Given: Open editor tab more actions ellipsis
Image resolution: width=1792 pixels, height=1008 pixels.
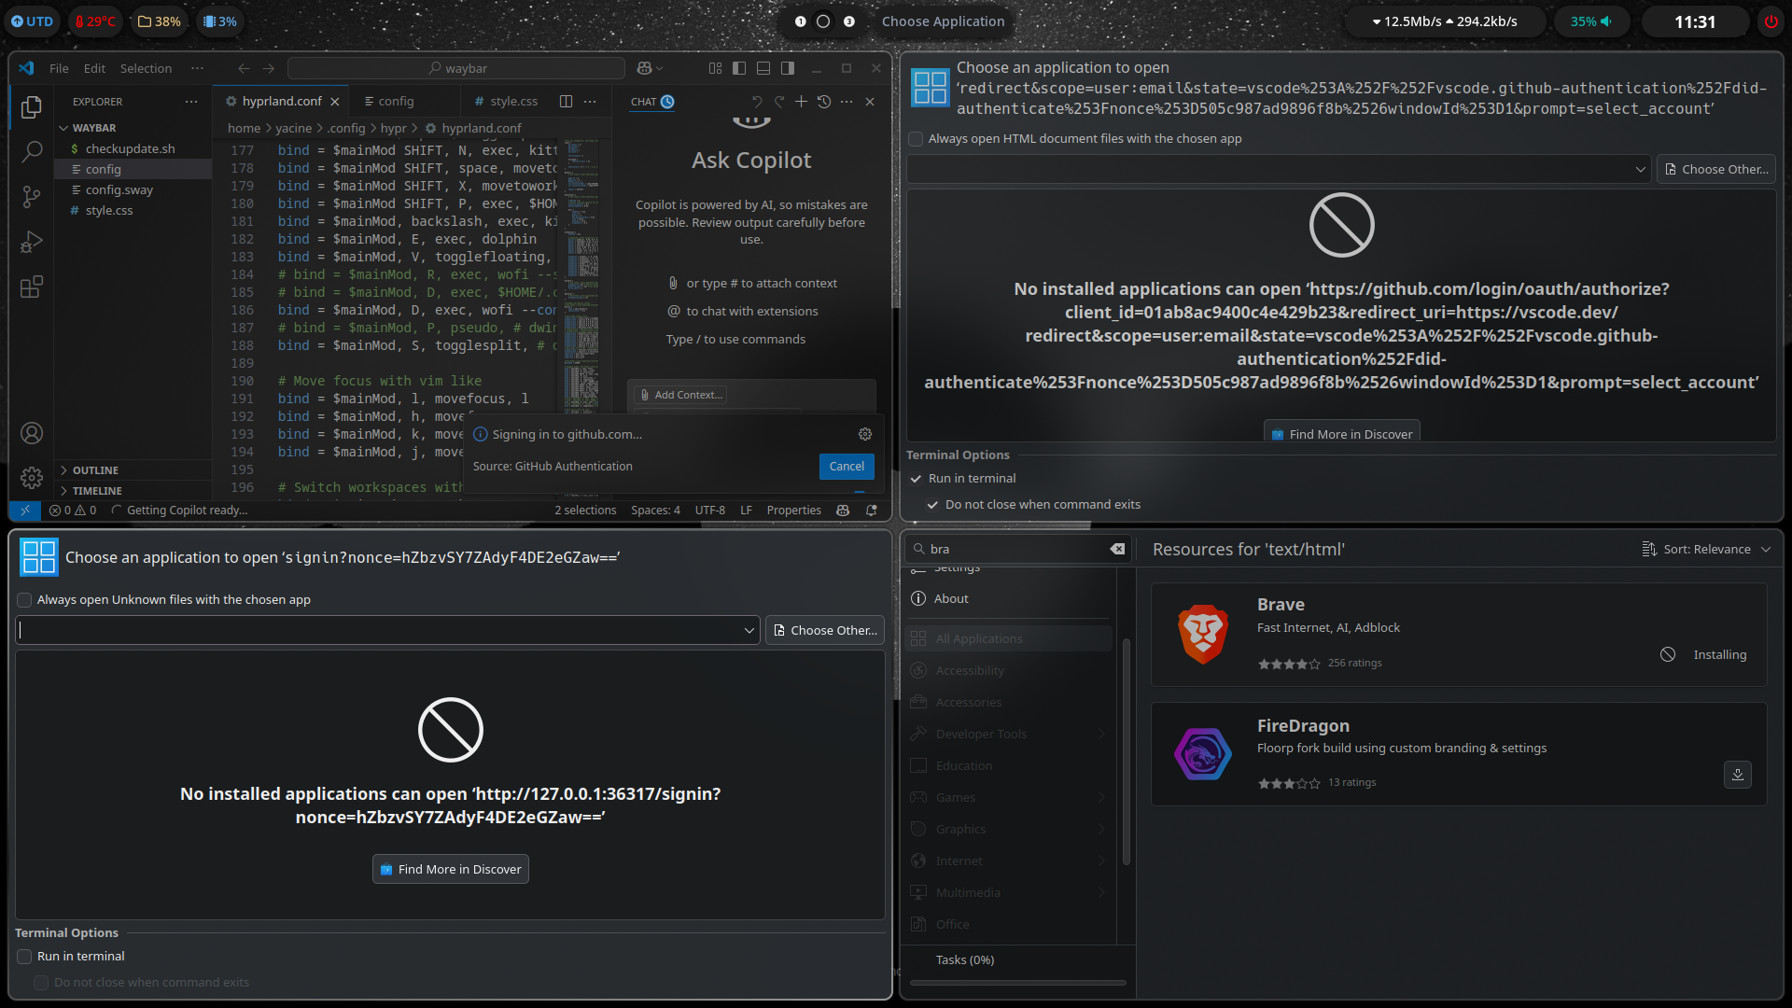Looking at the screenshot, I should click(x=590, y=101).
